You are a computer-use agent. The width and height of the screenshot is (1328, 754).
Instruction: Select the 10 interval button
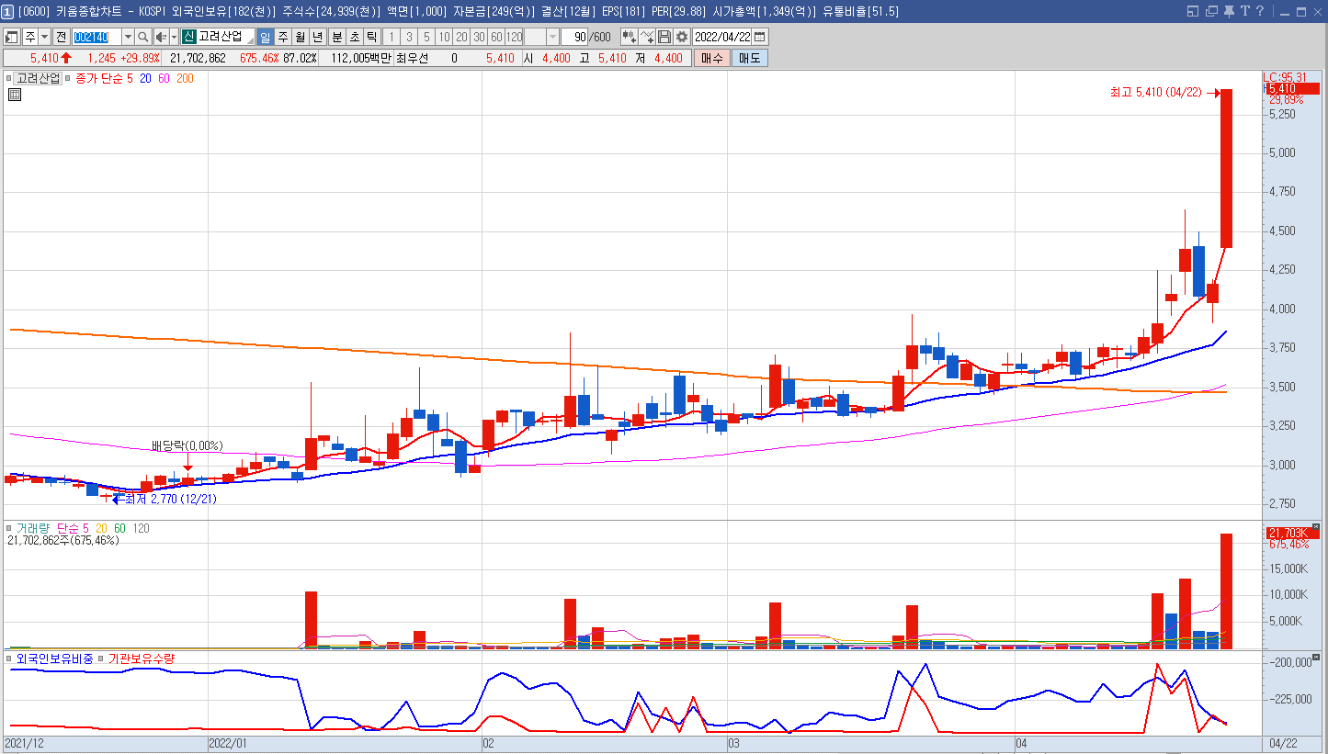444,37
